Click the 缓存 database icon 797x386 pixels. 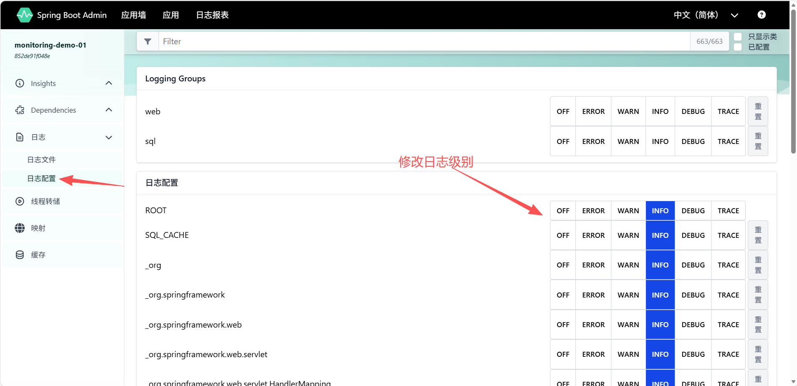click(20, 255)
